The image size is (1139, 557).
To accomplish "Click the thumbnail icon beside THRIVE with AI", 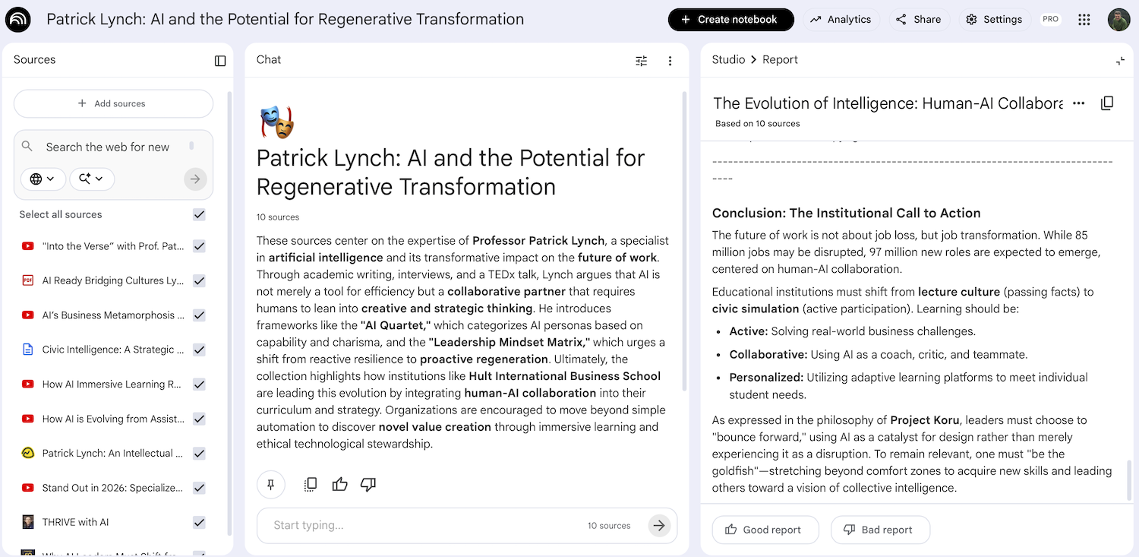I will 28,522.
